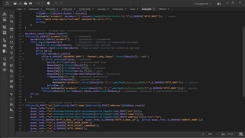
Task: Switch to the footer.php tab
Action: pos(118,9)
